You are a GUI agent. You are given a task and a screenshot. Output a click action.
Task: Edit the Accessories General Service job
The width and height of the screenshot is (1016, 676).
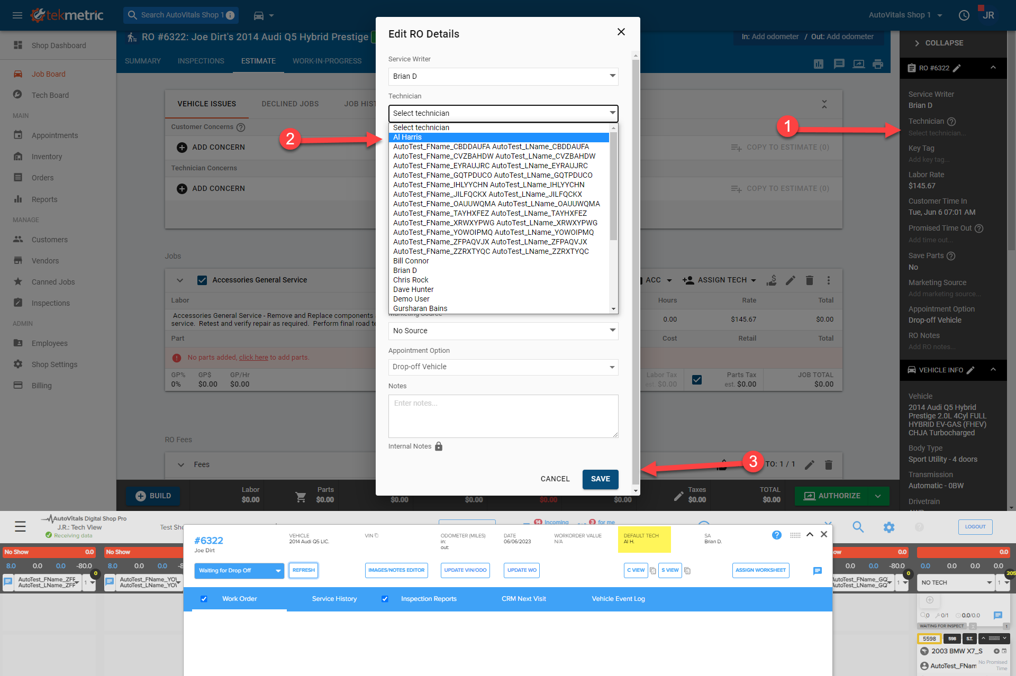click(x=791, y=280)
